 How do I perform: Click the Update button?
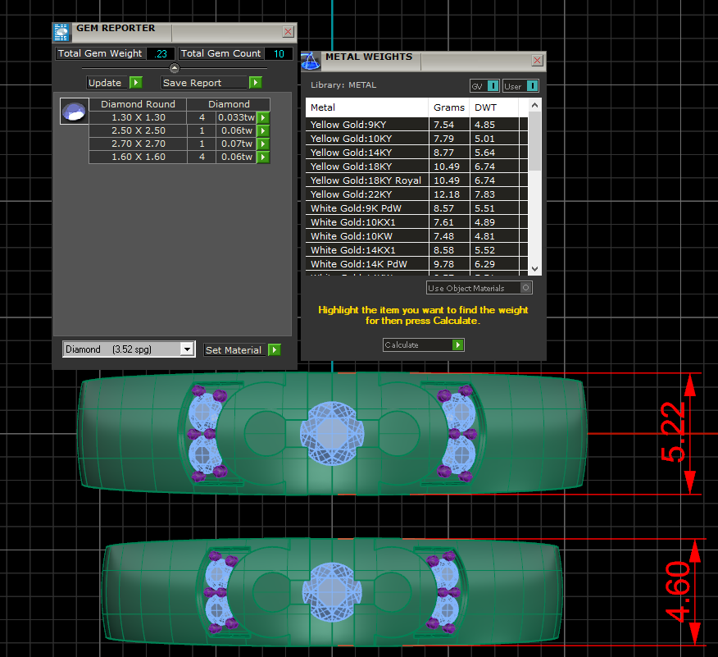[x=115, y=83]
